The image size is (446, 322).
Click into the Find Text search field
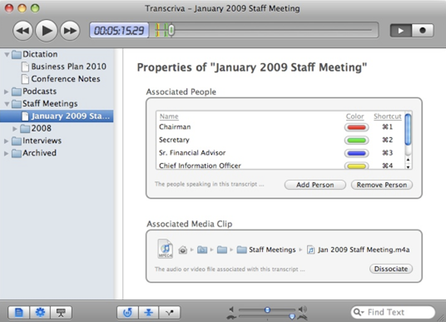click(x=393, y=312)
